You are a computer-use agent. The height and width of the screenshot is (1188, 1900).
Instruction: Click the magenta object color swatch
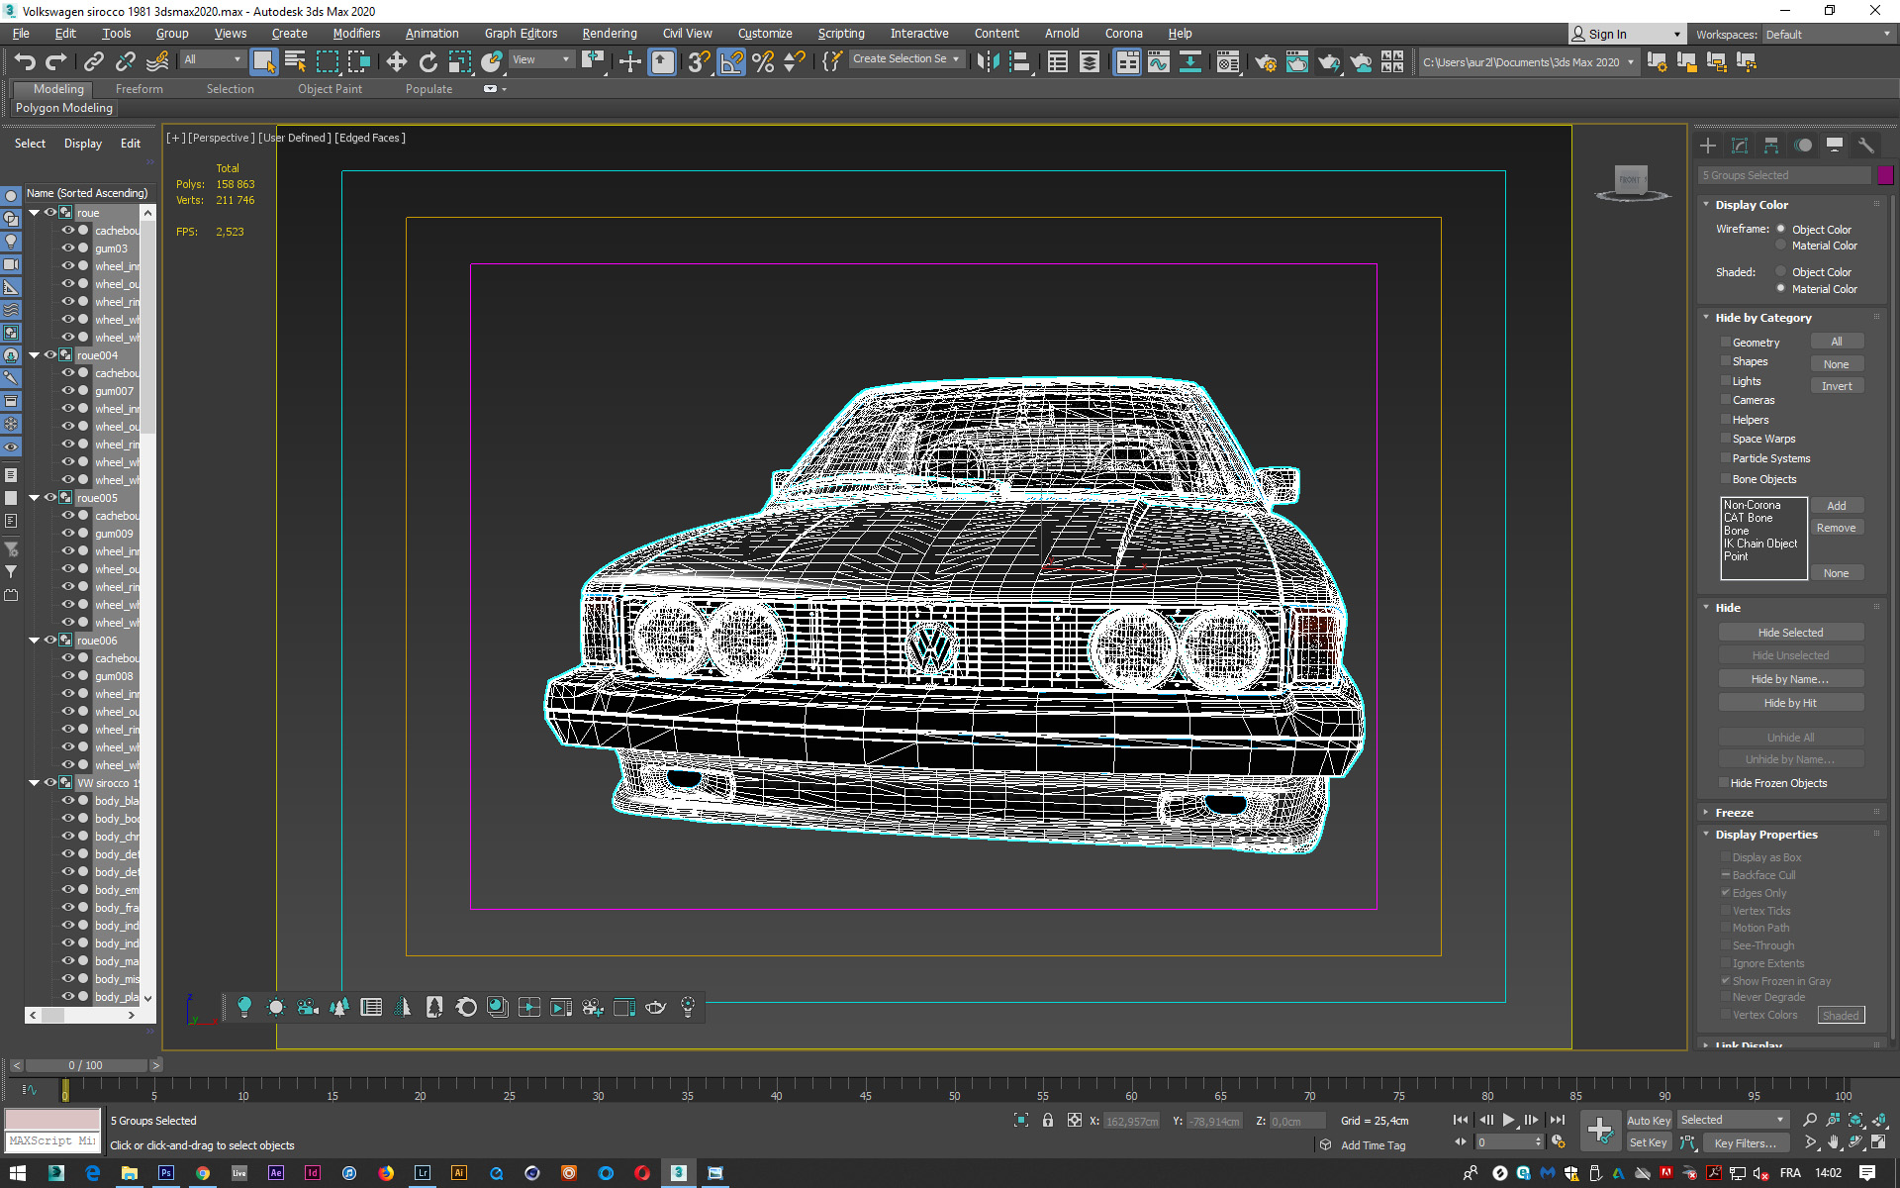point(1885,175)
